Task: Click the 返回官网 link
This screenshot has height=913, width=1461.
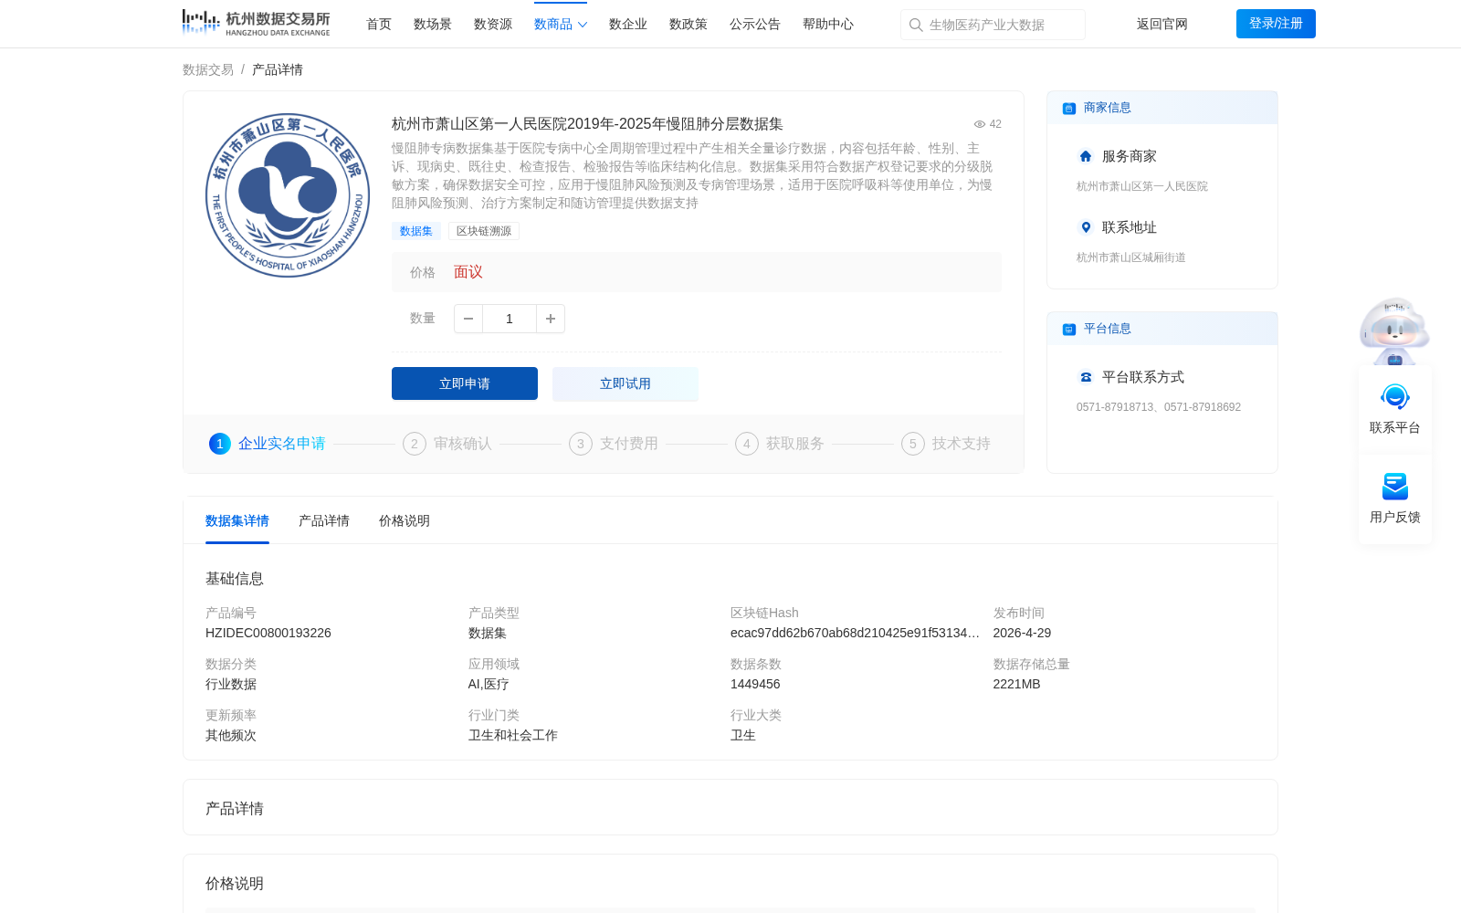Action: click(1162, 24)
